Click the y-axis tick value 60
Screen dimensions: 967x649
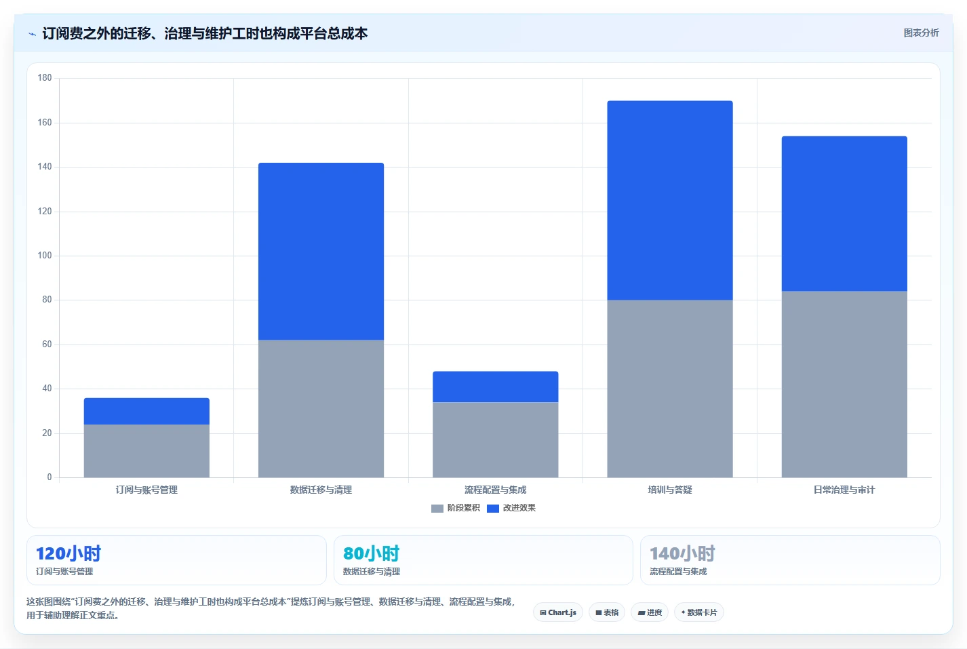coord(47,345)
